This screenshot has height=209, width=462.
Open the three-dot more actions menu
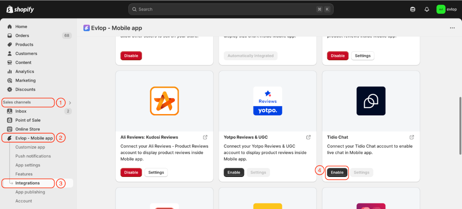(x=452, y=28)
